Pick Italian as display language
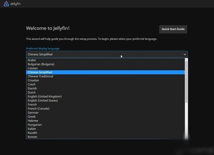 click(x=105, y=129)
